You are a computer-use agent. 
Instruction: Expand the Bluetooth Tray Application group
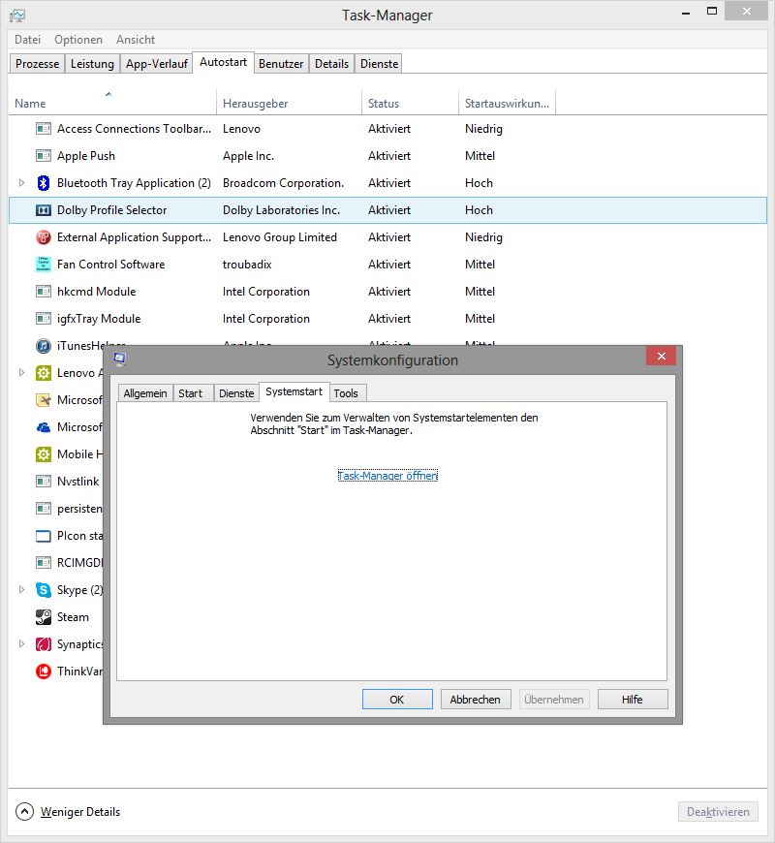click(x=21, y=183)
